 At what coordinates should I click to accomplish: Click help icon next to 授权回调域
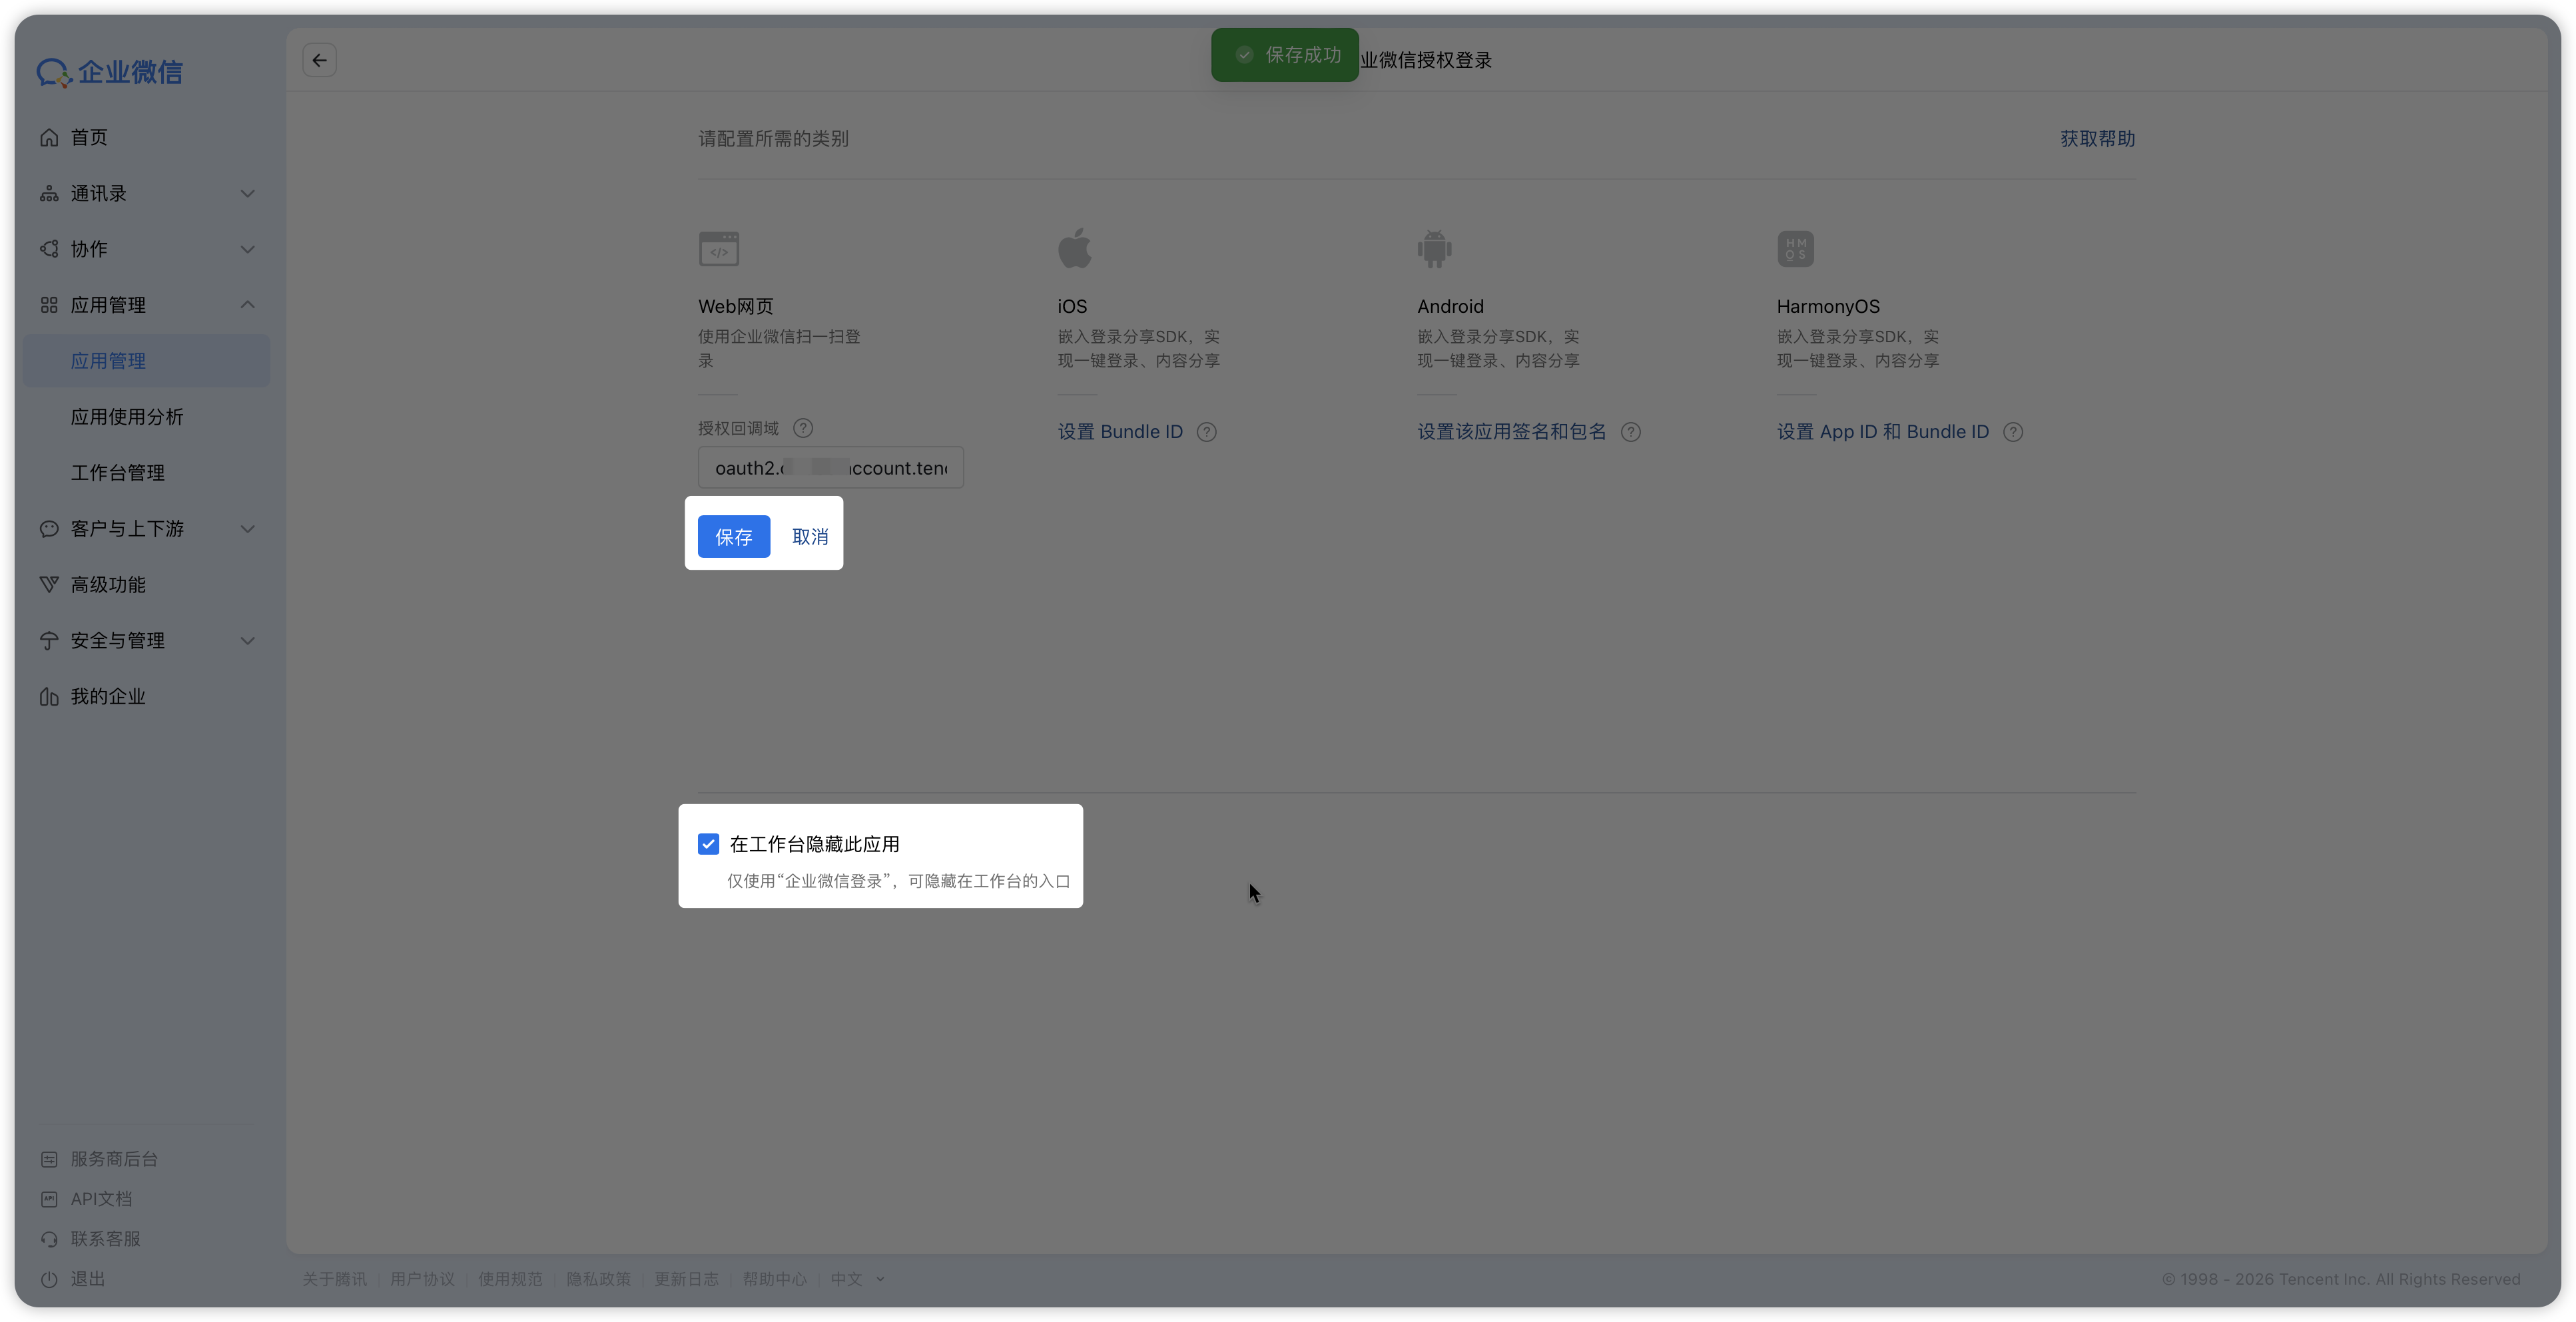pyautogui.click(x=803, y=427)
